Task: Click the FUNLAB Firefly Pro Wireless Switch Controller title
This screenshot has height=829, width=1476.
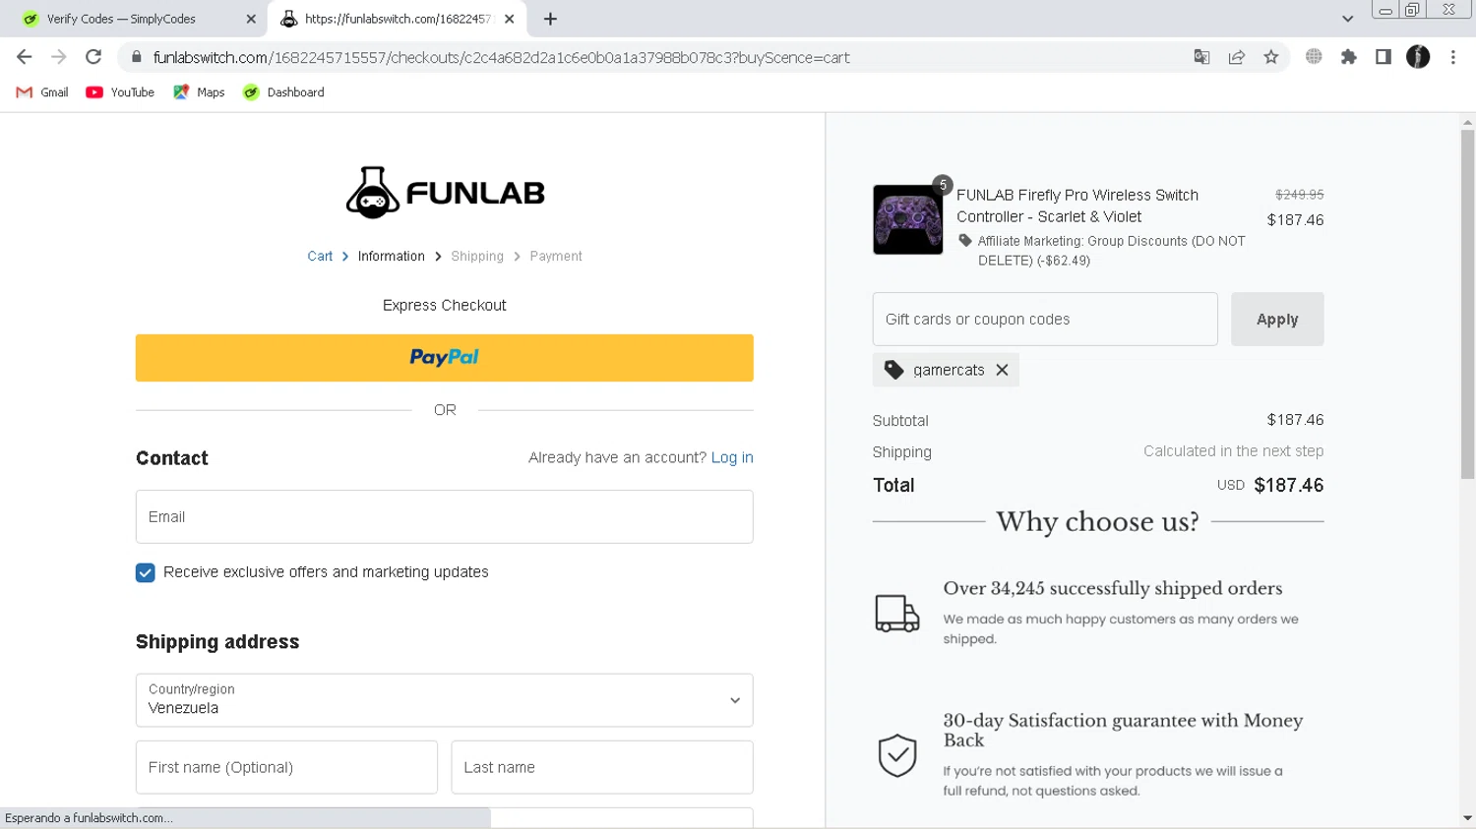Action: [1077, 206]
